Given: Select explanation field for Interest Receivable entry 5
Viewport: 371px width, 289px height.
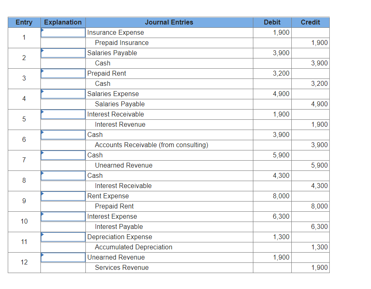Looking at the screenshot, I should [x=63, y=114].
